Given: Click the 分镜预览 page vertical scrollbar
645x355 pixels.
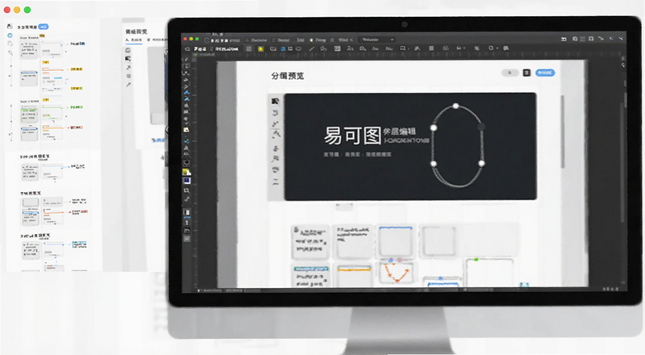Looking at the screenshot, I should coord(562,132).
